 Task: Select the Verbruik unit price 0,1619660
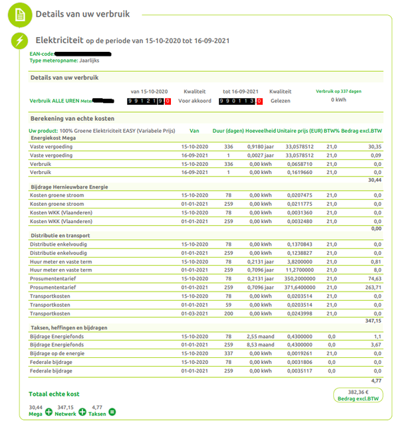pos(300,172)
